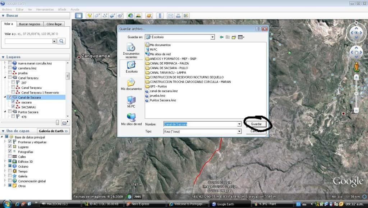
Task: Click the Street View pegman icon
Action: tap(356, 67)
